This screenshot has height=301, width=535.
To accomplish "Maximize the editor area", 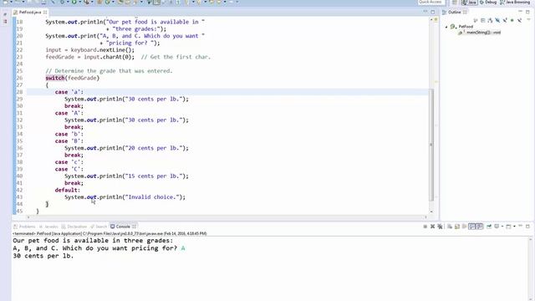I will [433, 12].
